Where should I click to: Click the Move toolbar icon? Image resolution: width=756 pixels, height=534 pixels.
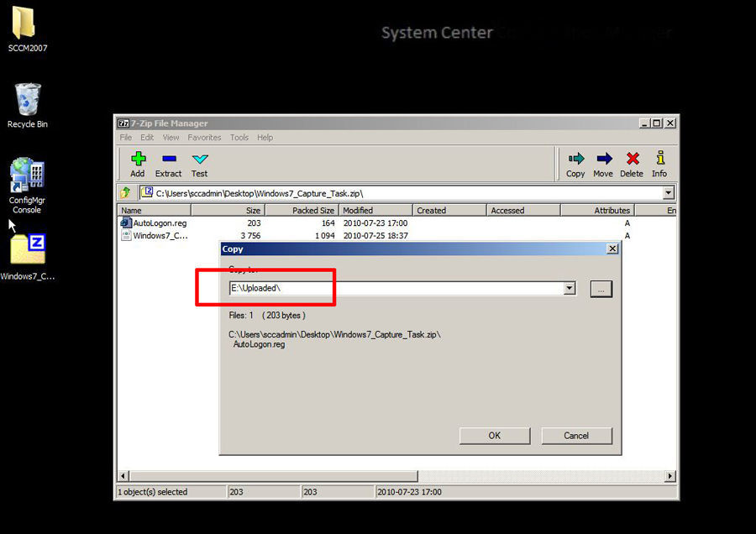(x=604, y=159)
